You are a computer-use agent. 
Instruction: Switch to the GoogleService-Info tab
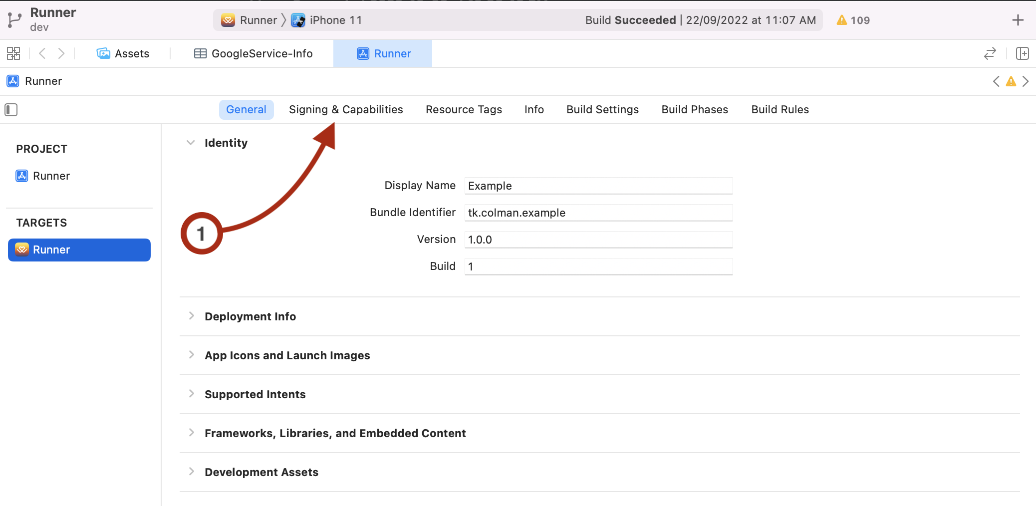254,53
